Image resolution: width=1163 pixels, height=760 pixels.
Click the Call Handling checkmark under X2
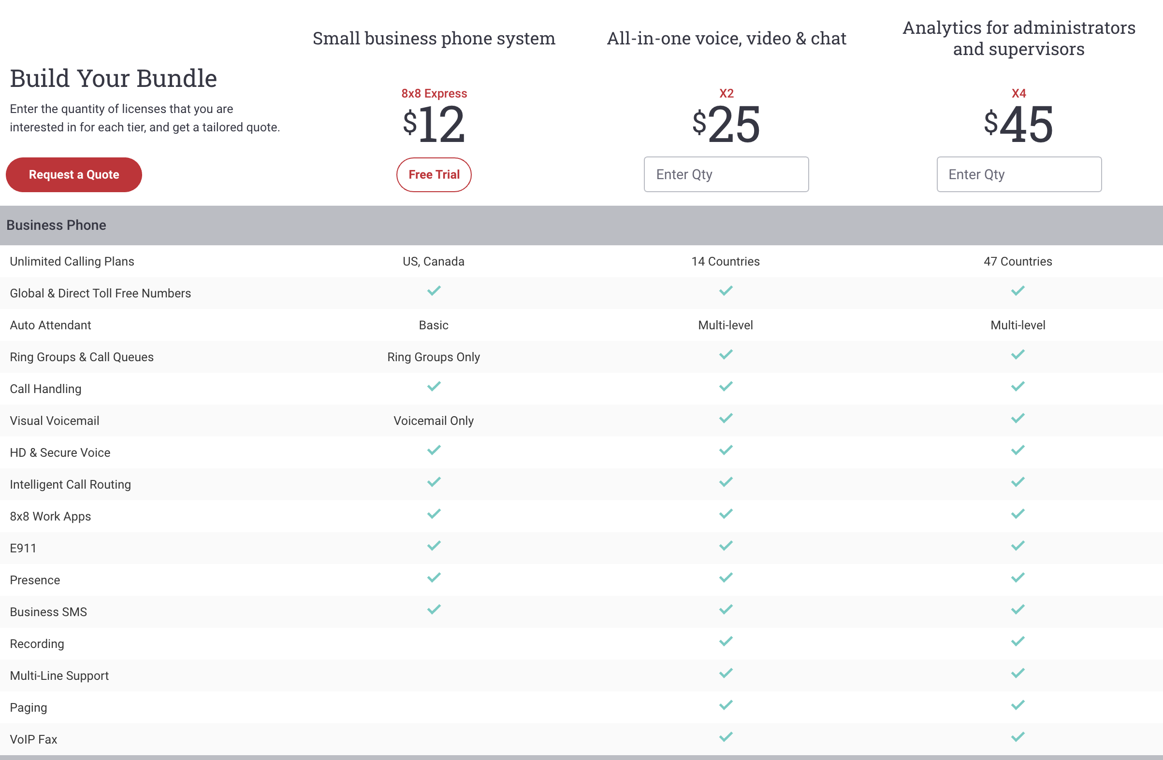tap(726, 387)
